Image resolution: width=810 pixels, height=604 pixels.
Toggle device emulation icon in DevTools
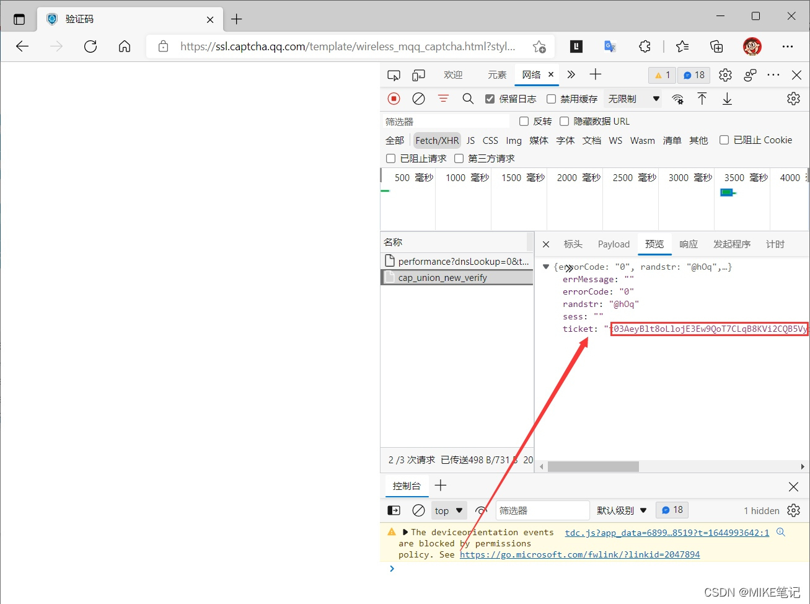pyautogui.click(x=419, y=75)
